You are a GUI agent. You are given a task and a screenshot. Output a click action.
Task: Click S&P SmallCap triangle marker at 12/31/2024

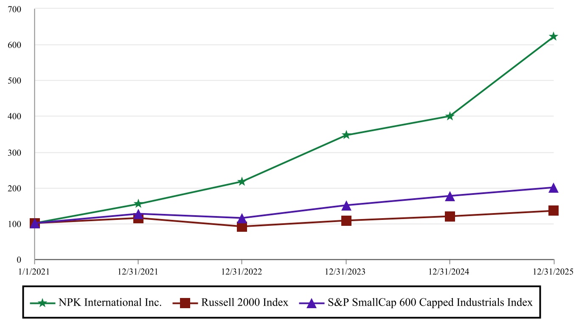click(450, 196)
